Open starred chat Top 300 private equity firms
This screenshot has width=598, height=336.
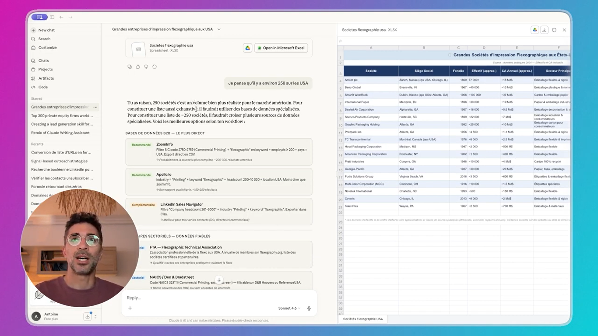coord(62,116)
